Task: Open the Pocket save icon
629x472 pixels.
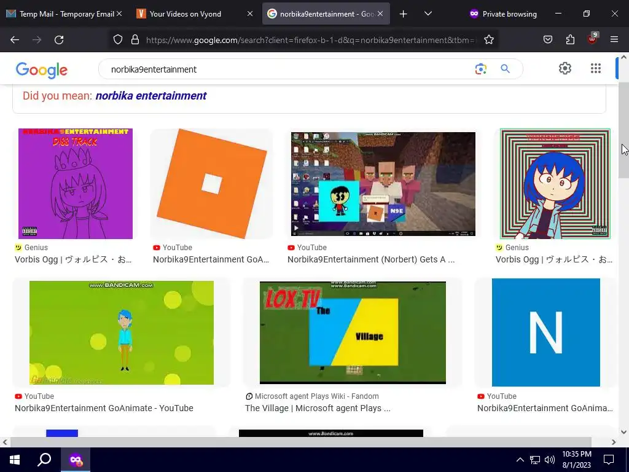Action: [x=547, y=40]
